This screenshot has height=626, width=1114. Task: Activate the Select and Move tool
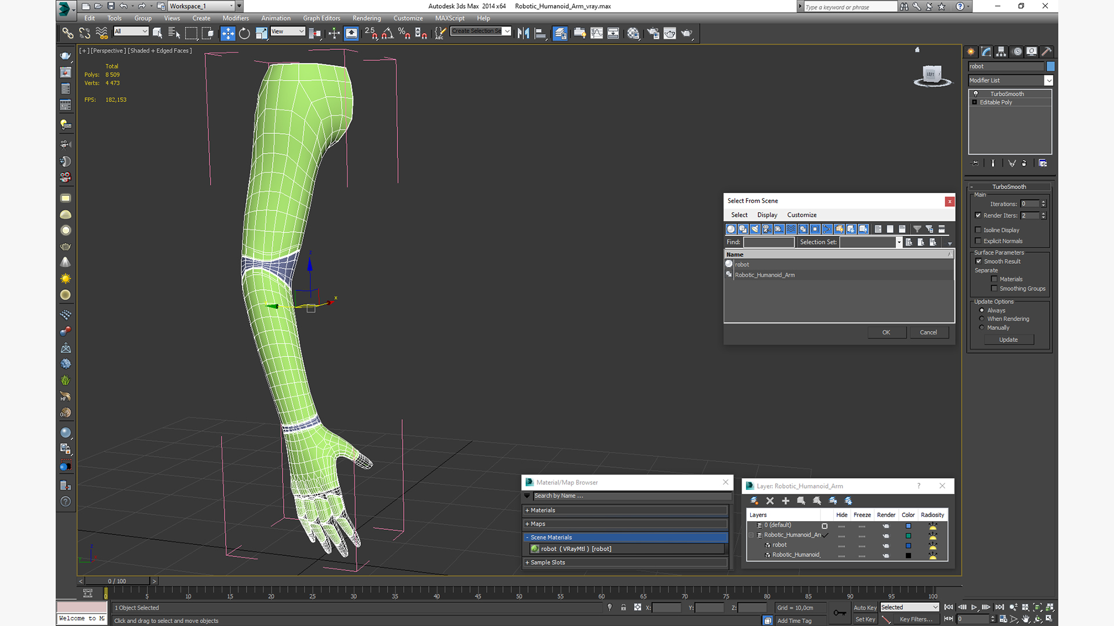click(228, 33)
